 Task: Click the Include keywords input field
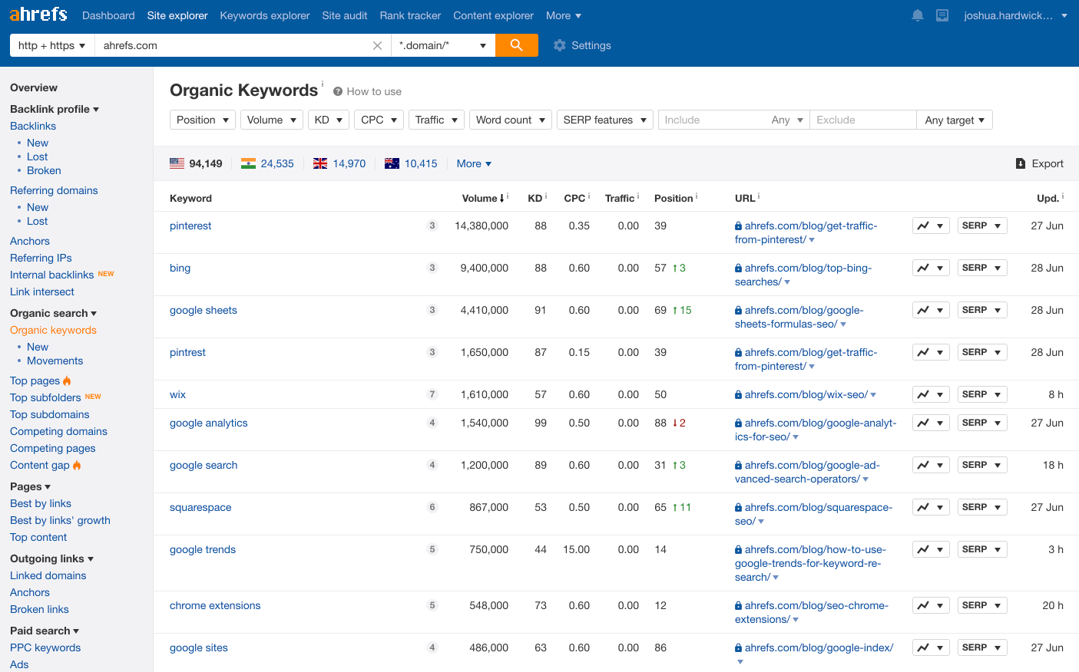pyautogui.click(x=714, y=120)
